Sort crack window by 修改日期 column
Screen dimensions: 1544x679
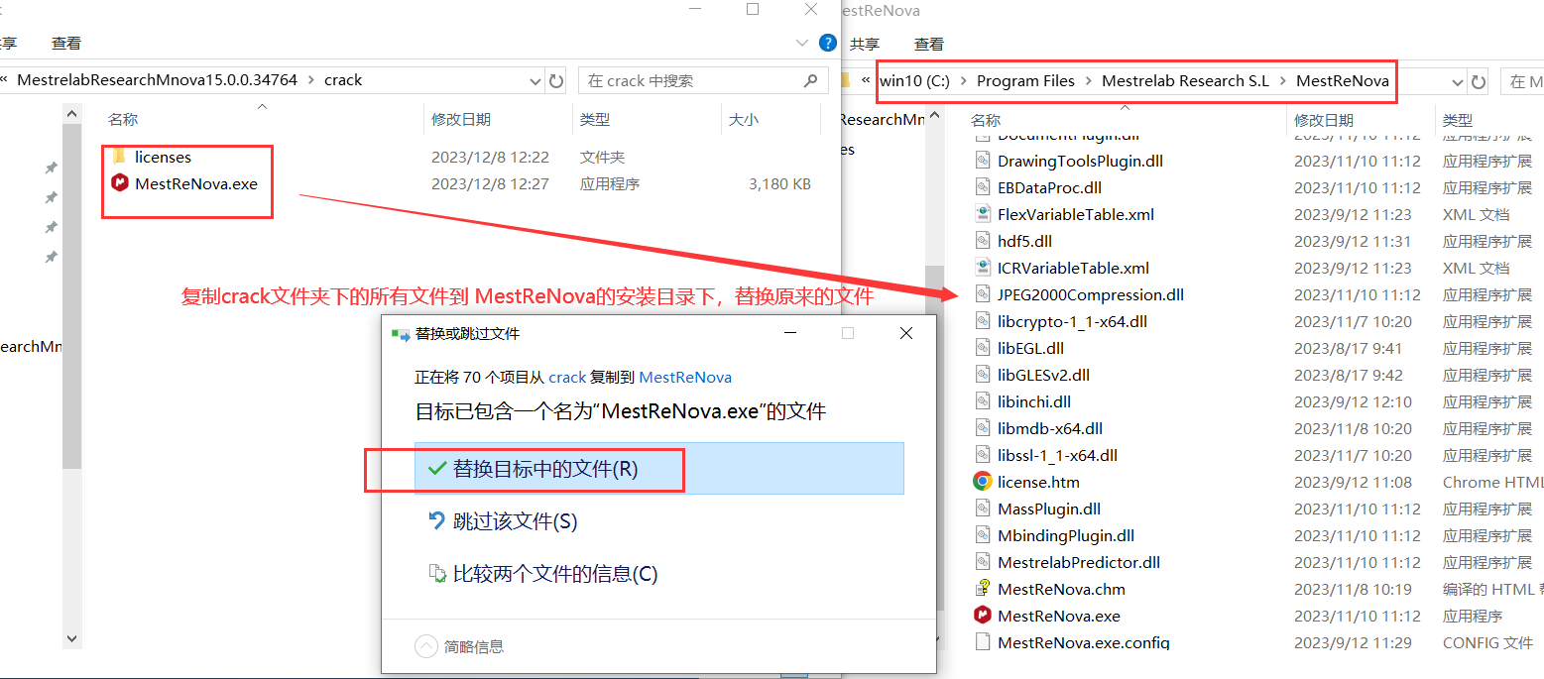click(460, 119)
